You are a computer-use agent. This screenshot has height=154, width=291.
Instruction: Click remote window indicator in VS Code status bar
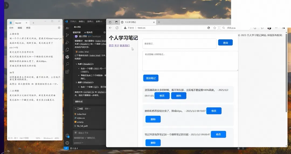coord(66,148)
